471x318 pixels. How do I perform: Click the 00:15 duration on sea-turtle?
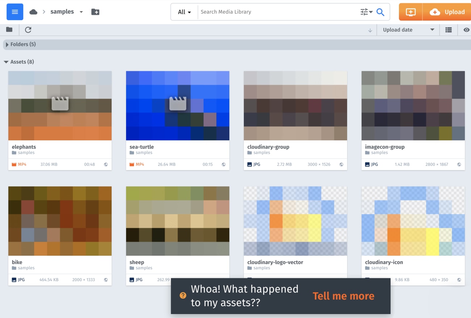pos(208,164)
